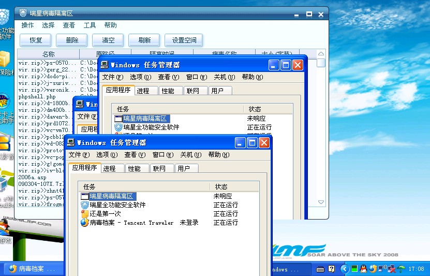Image resolution: width=430 pixels, height=276 pixels.
Task: Click 任务 column header in front Task Manager
Action: tap(144, 187)
